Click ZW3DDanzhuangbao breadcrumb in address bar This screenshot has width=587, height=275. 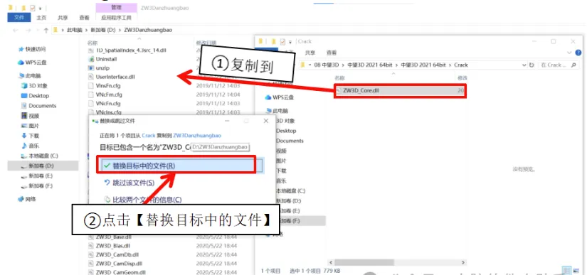tap(148, 31)
